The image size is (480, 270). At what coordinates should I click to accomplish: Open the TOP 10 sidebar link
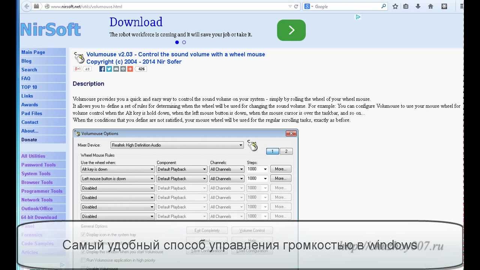click(29, 87)
